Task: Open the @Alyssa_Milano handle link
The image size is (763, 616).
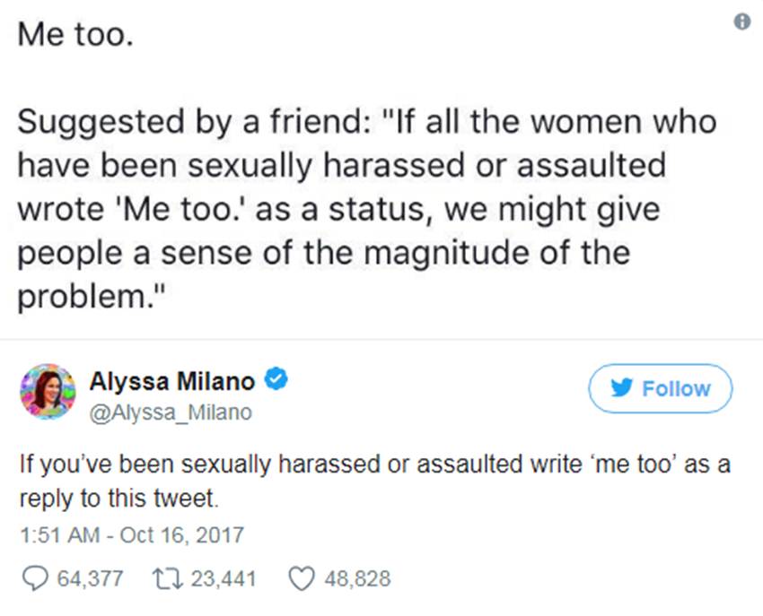Action: [x=171, y=412]
